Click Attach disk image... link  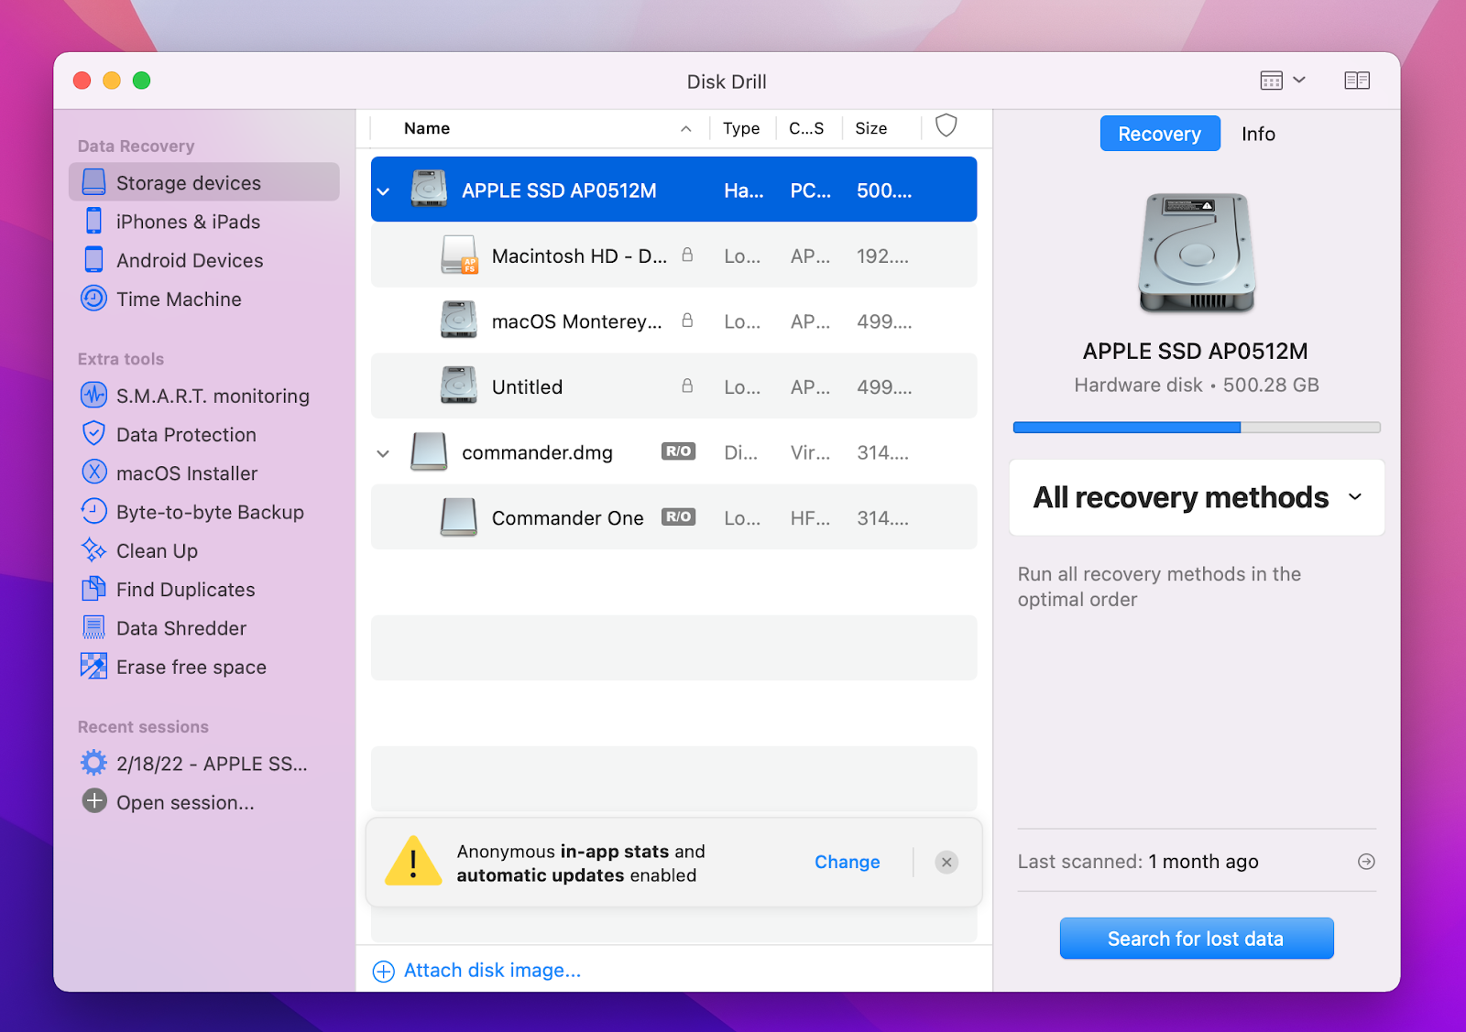(x=492, y=970)
